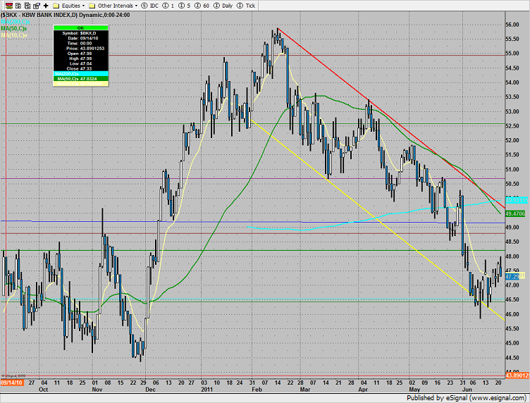Click the cyan MA(200,C)s row in data window
The image size is (530, 403).
click(x=81, y=74)
